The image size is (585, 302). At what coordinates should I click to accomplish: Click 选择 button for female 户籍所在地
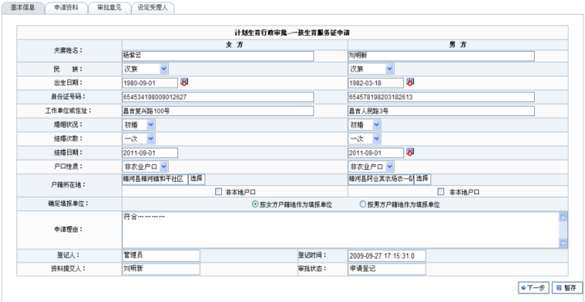[197, 179]
